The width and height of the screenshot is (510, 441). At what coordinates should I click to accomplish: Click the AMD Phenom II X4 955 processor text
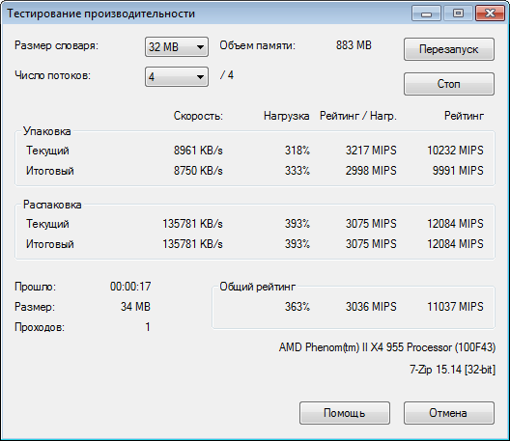(x=387, y=347)
